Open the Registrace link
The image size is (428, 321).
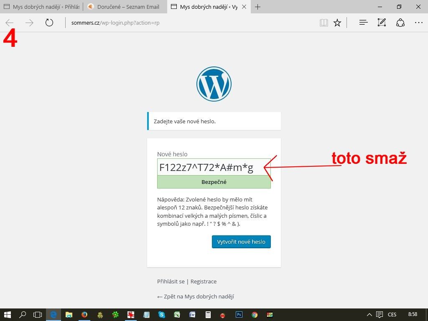tap(204, 281)
